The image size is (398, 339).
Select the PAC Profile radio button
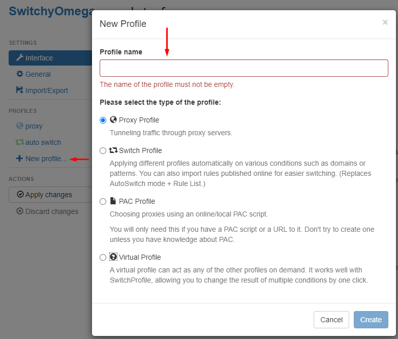[x=103, y=201]
